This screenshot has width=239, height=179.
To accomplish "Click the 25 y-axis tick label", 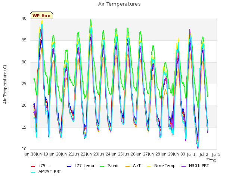I will tap(24, 84).
